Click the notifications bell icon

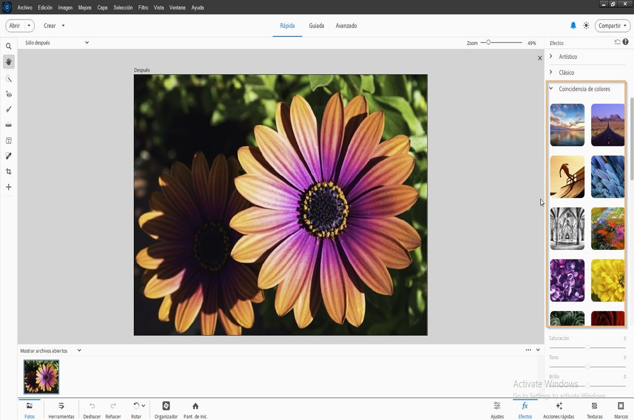573,25
